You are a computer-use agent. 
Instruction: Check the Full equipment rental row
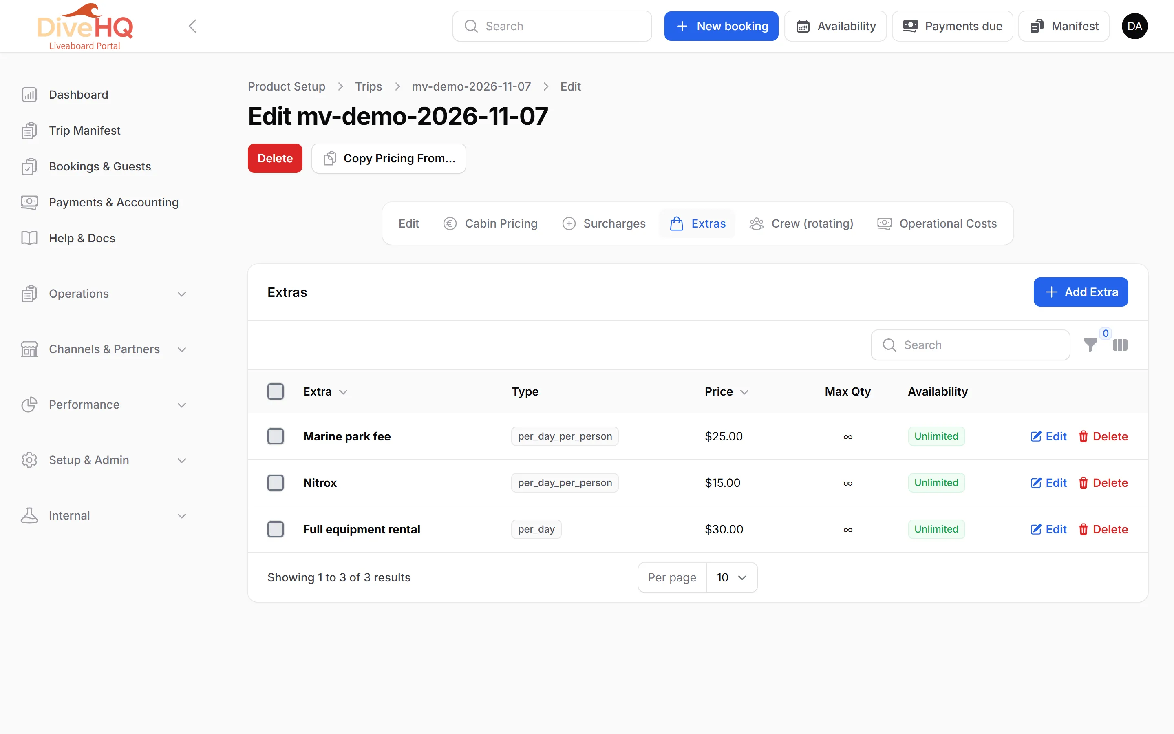[x=276, y=530]
